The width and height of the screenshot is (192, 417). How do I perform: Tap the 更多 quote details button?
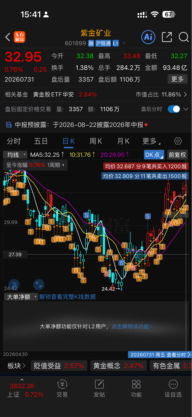pyautogui.click(x=178, y=79)
